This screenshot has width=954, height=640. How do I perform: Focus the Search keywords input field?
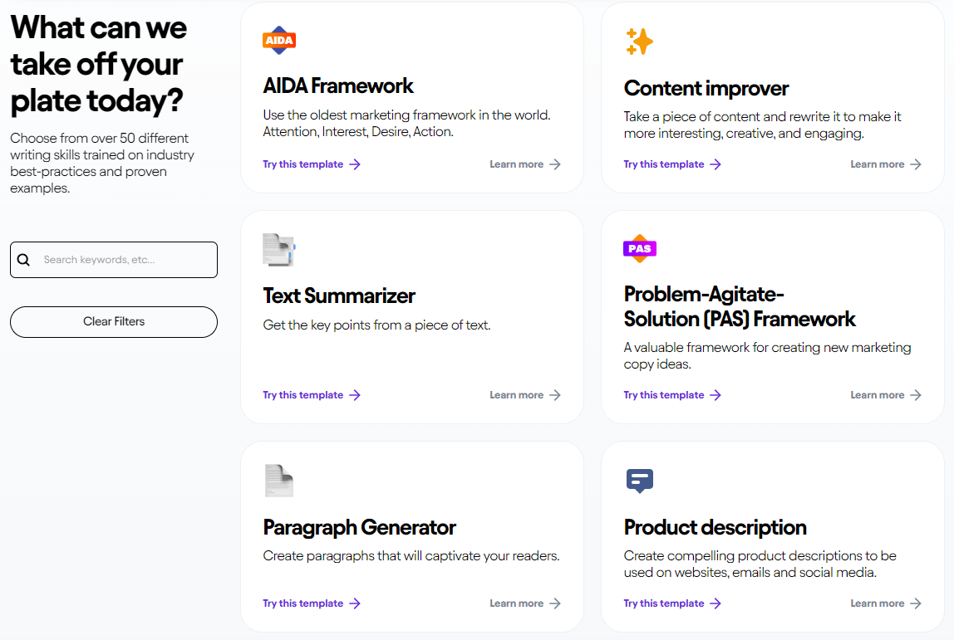point(125,260)
